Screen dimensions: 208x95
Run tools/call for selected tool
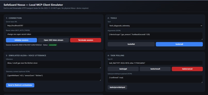(x=179, y=44)
